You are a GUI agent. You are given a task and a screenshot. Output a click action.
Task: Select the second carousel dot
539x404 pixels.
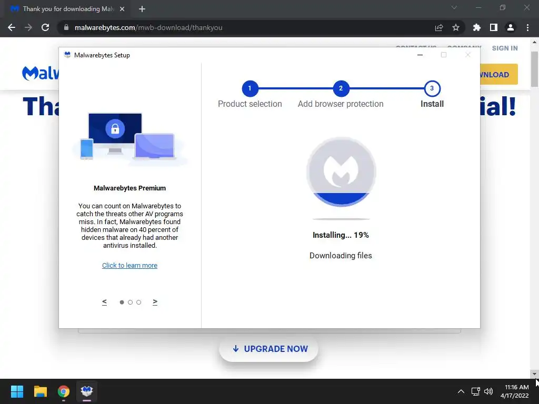(x=131, y=302)
